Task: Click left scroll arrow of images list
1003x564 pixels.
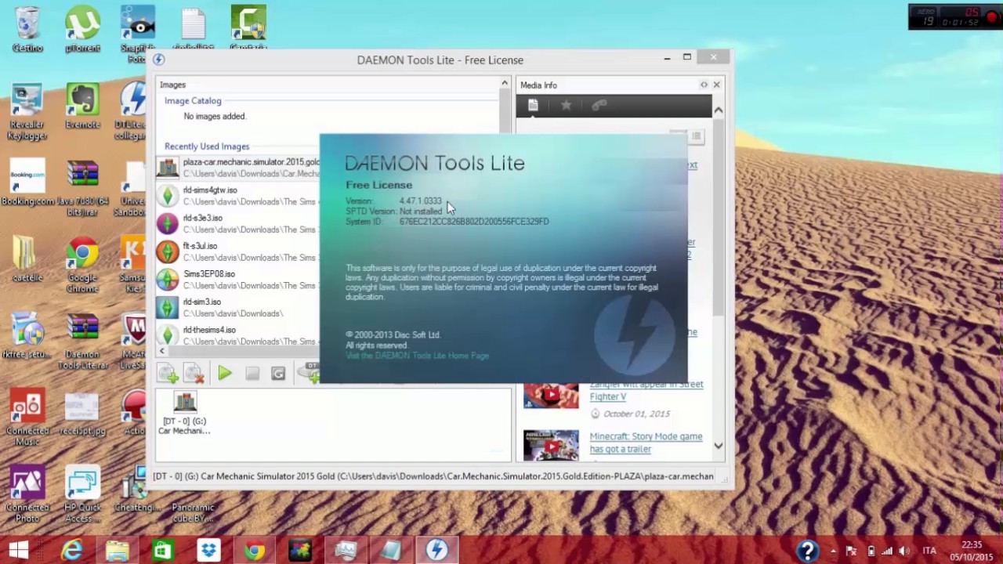Action: 162,352
